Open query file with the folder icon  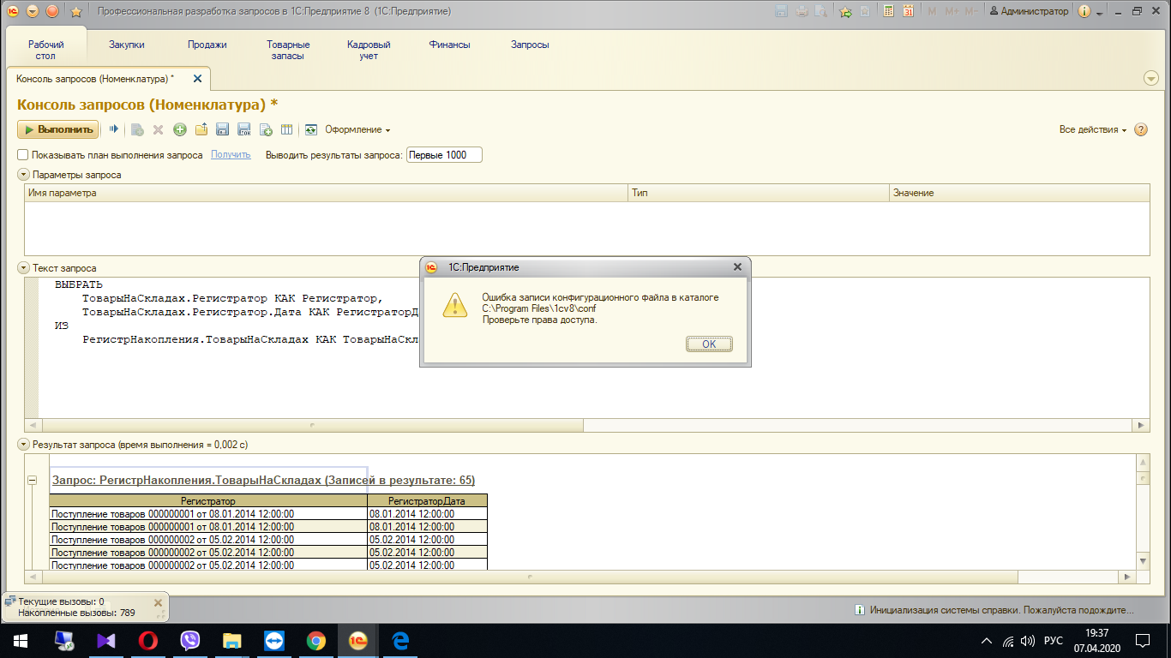[x=201, y=129]
